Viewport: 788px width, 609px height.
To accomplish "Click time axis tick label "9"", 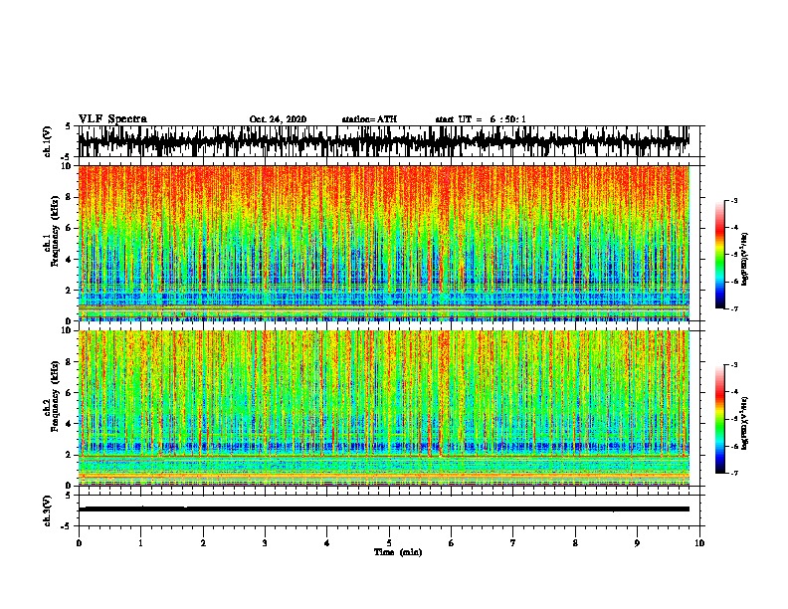I will pos(637,543).
